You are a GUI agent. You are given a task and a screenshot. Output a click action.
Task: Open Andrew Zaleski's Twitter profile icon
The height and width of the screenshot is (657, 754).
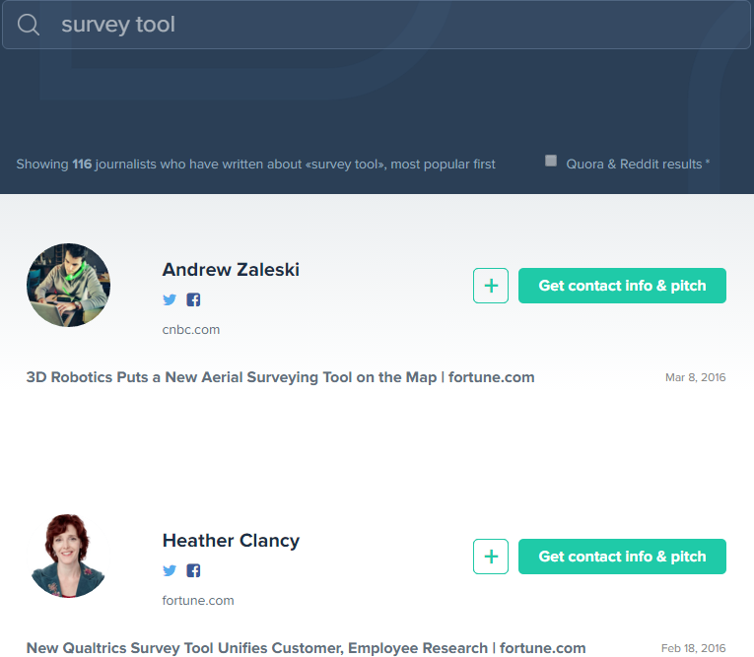coord(170,299)
